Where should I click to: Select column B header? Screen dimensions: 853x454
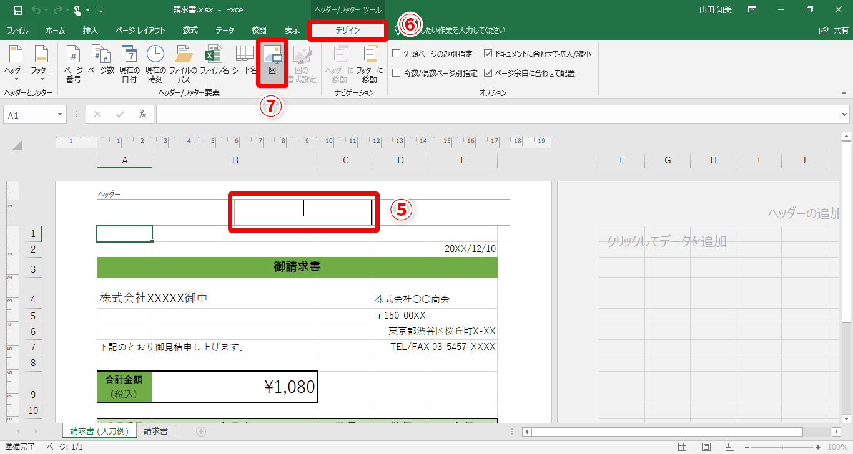[x=235, y=160]
